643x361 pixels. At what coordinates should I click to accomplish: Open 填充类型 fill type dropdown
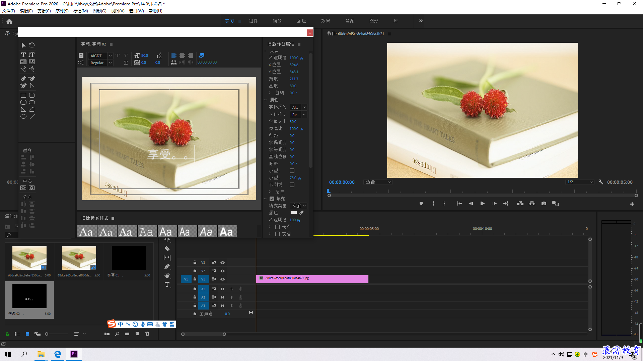[x=298, y=206]
